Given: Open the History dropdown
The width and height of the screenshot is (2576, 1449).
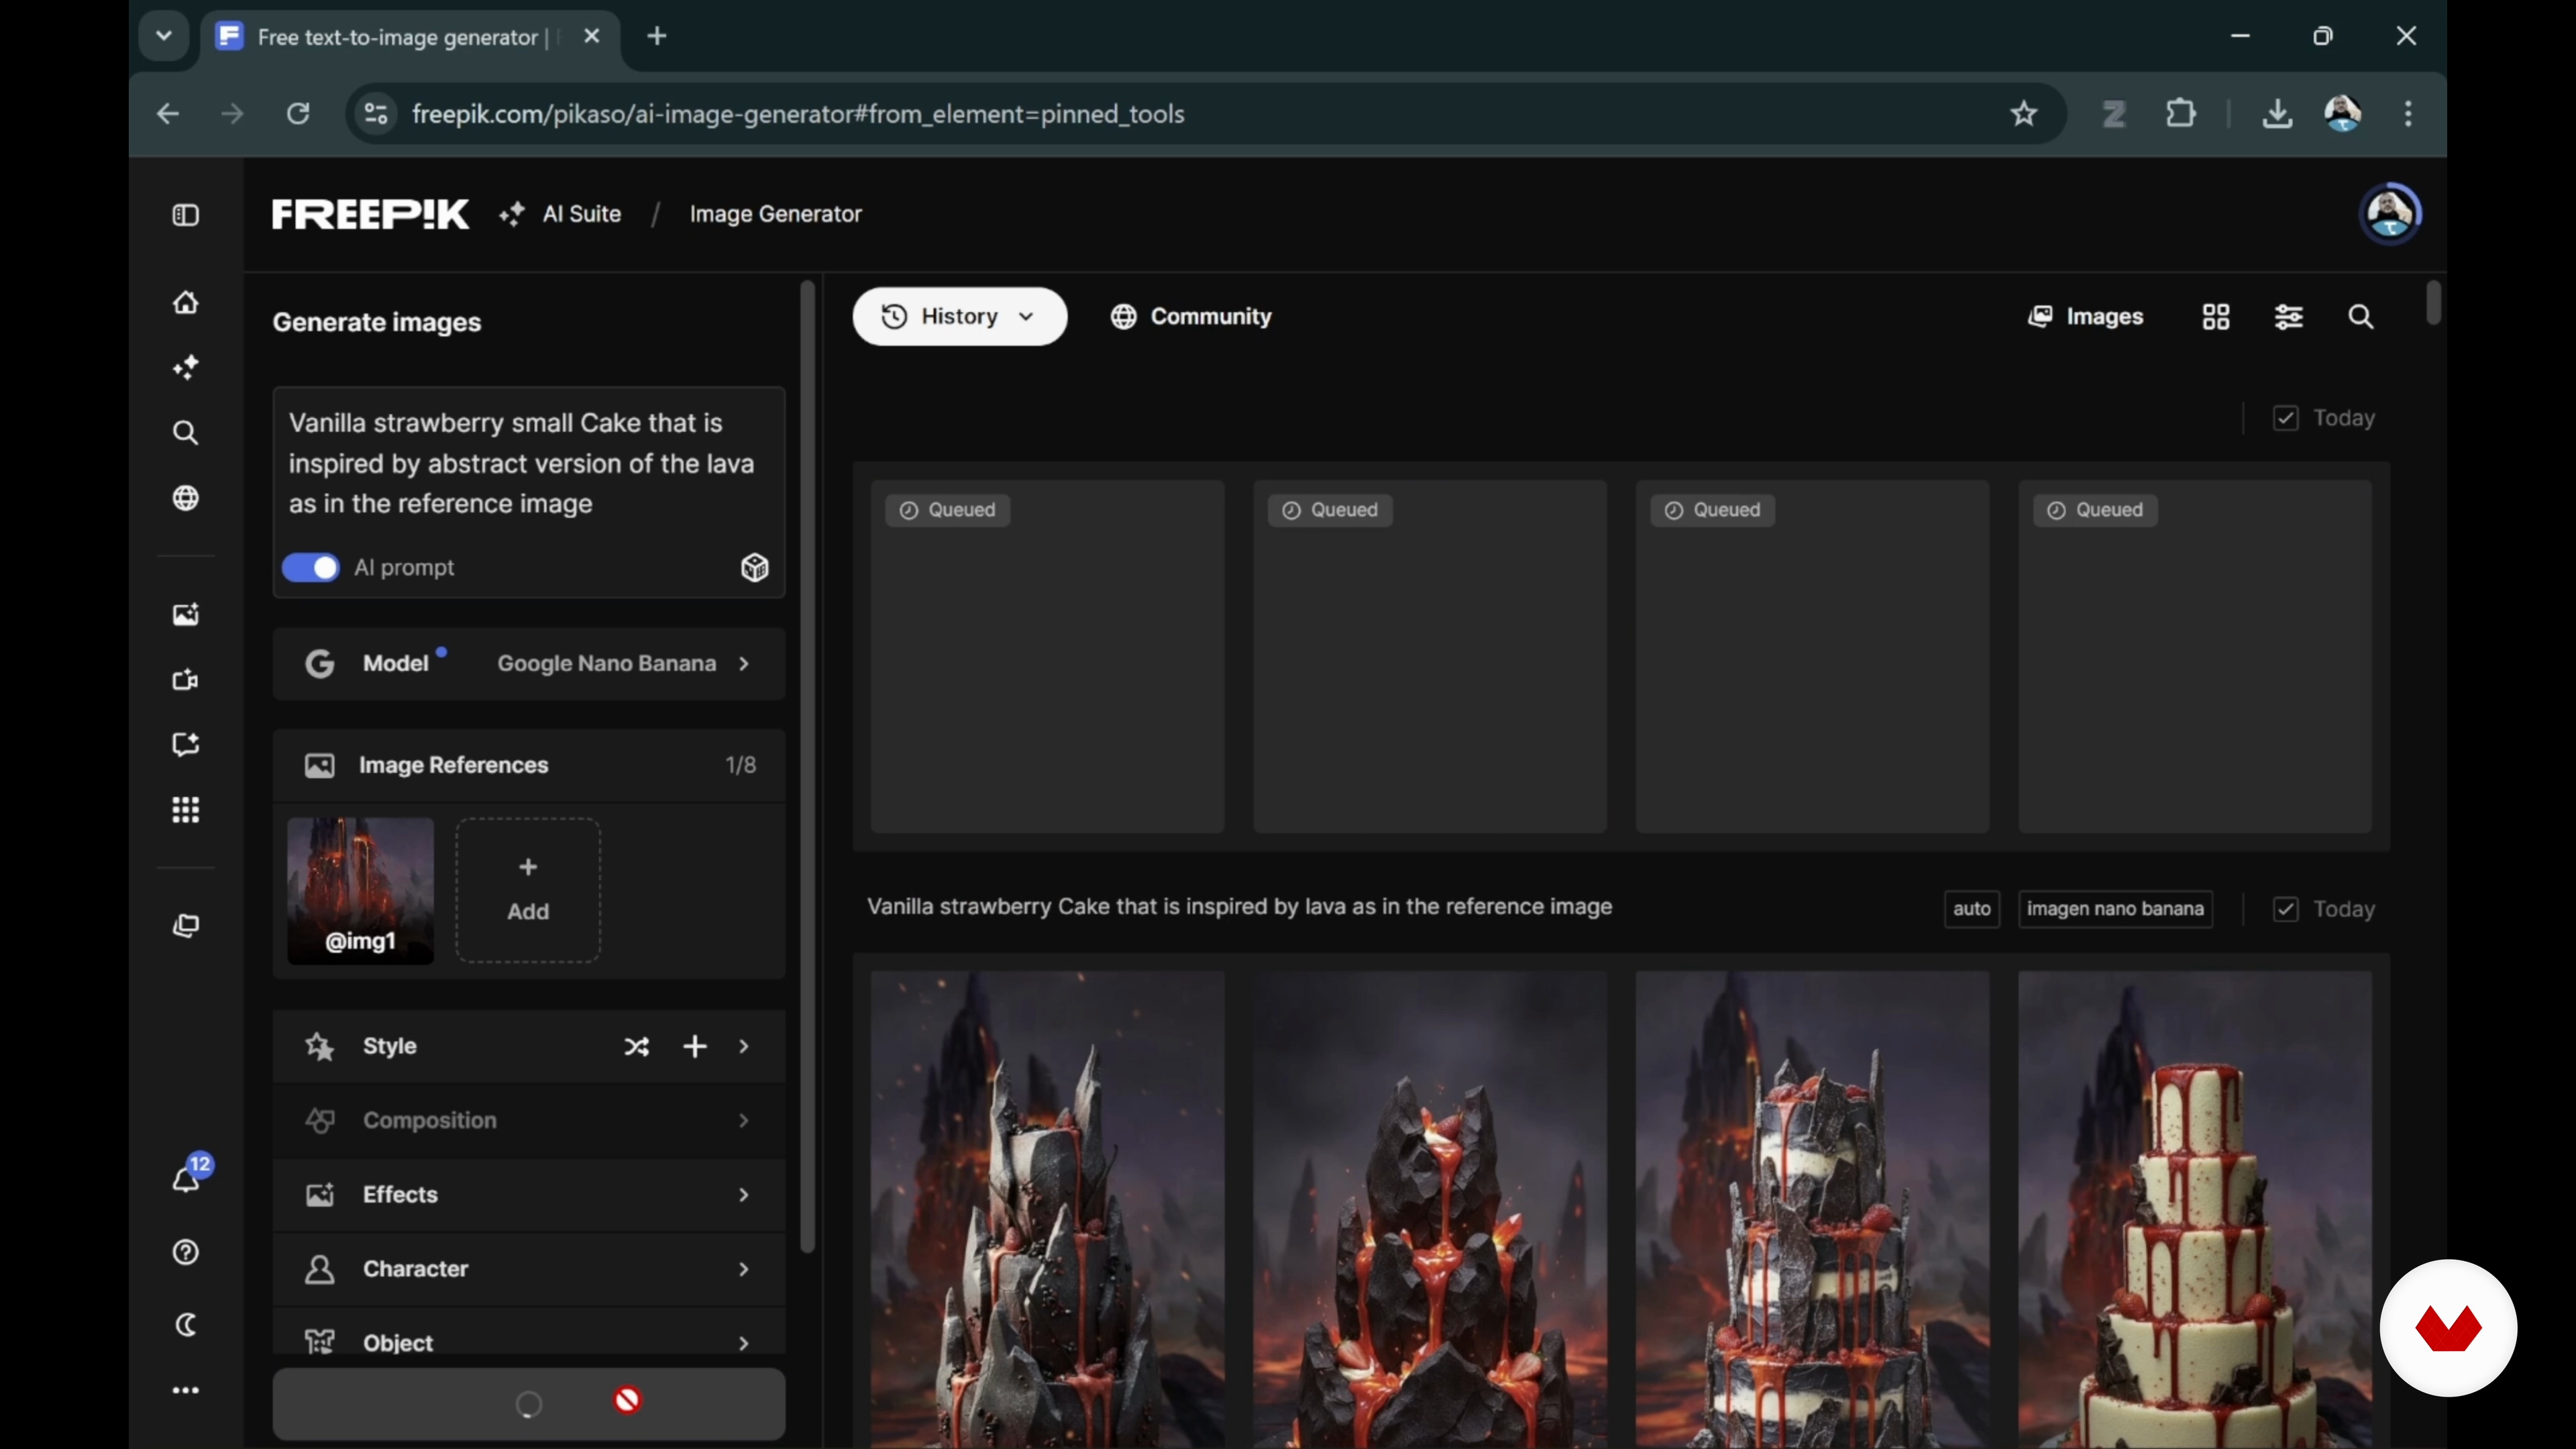Looking at the screenshot, I should pyautogui.click(x=959, y=317).
